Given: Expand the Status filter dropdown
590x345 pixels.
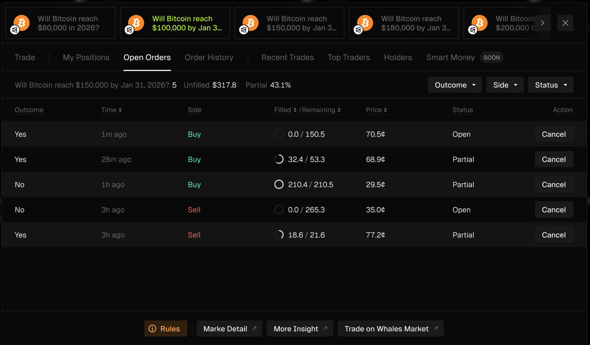Looking at the screenshot, I should point(550,85).
